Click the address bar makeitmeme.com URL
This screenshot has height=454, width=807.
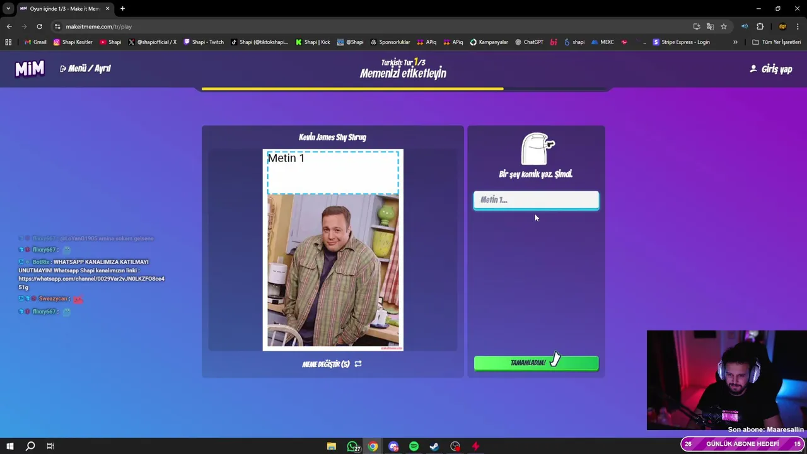pos(99,26)
